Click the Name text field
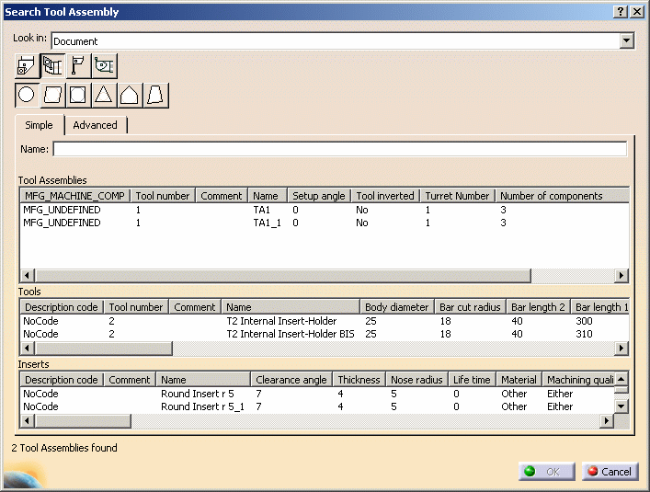Viewport: 650px width, 492px height. tap(339, 149)
